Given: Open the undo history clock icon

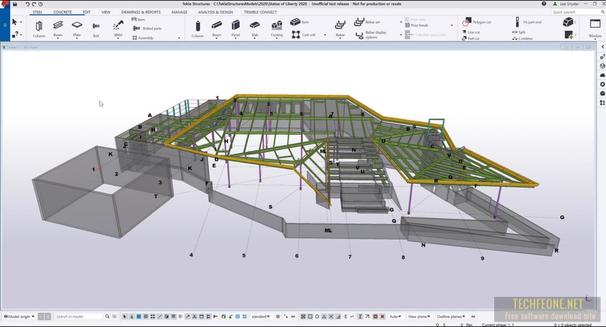Looking at the screenshot, I should click(41, 4).
